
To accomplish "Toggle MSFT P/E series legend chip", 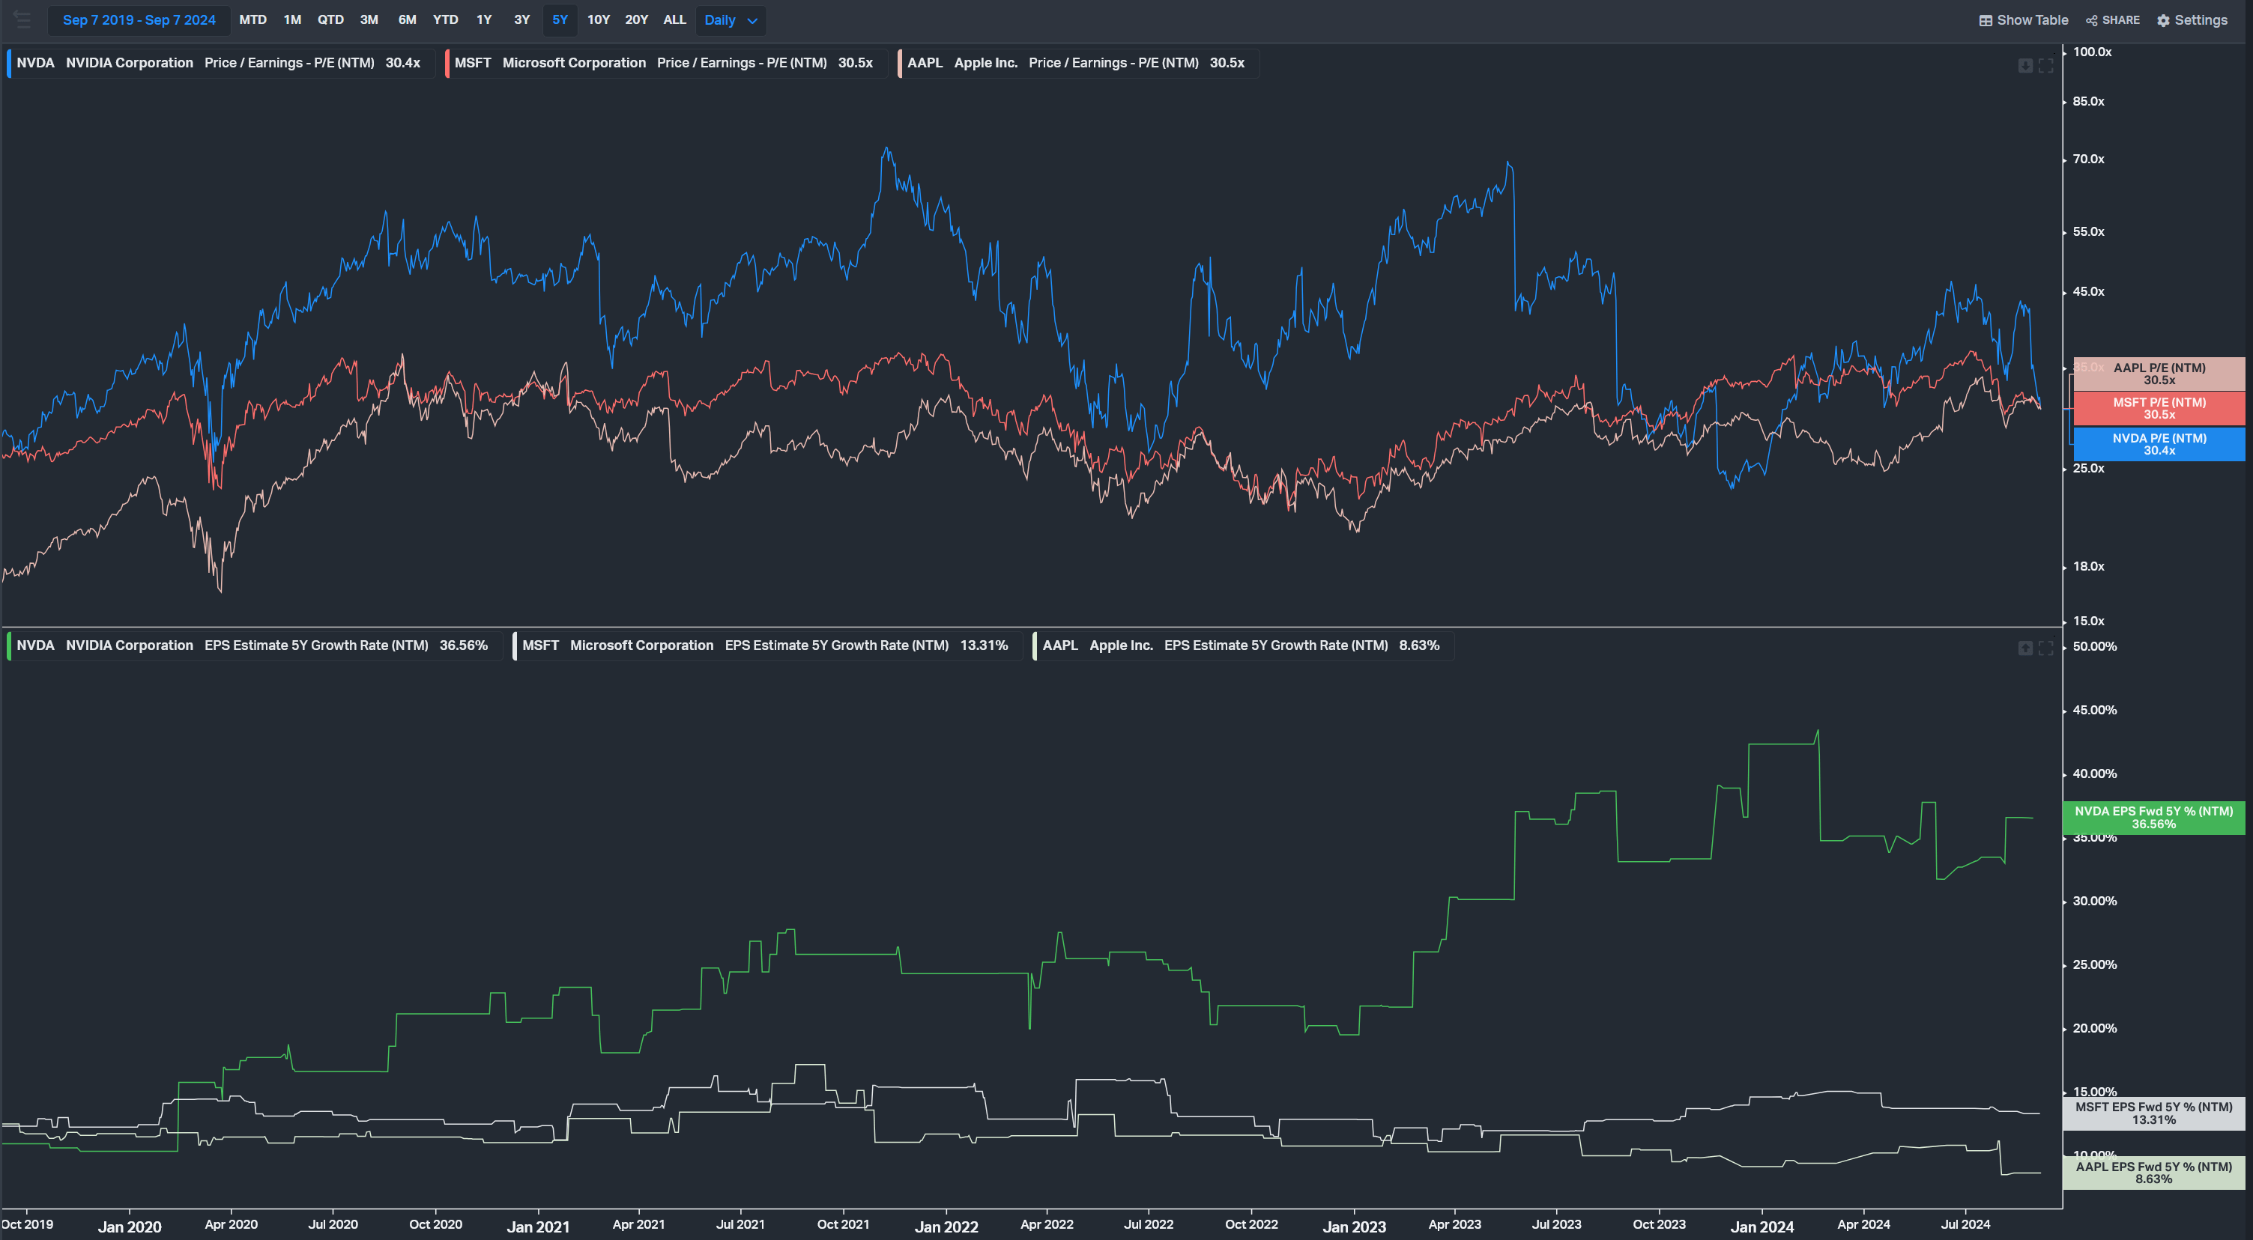I will [x=663, y=63].
